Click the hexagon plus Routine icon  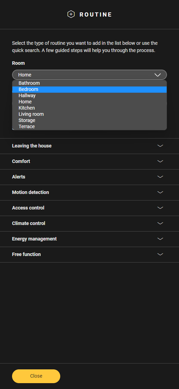point(71,14)
